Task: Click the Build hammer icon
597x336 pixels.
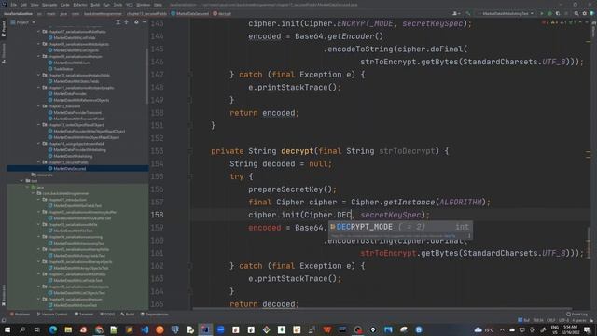Action: (x=468, y=13)
